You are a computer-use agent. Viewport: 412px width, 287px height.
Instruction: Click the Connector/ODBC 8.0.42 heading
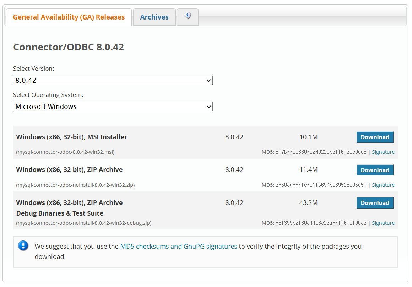pos(69,47)
